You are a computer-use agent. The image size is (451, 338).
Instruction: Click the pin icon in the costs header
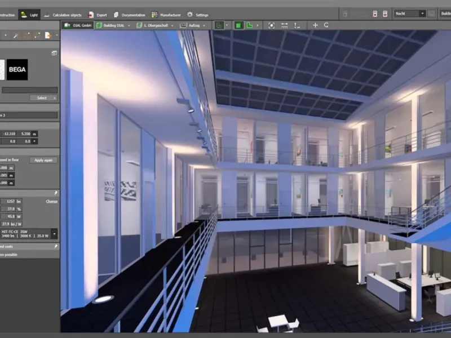click(x=56, y=246)
